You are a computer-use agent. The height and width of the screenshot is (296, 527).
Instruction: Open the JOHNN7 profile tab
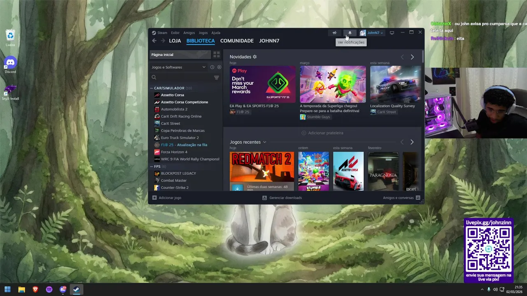(269, 41)
